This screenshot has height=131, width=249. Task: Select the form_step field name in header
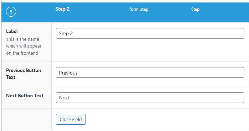point(139,9)
